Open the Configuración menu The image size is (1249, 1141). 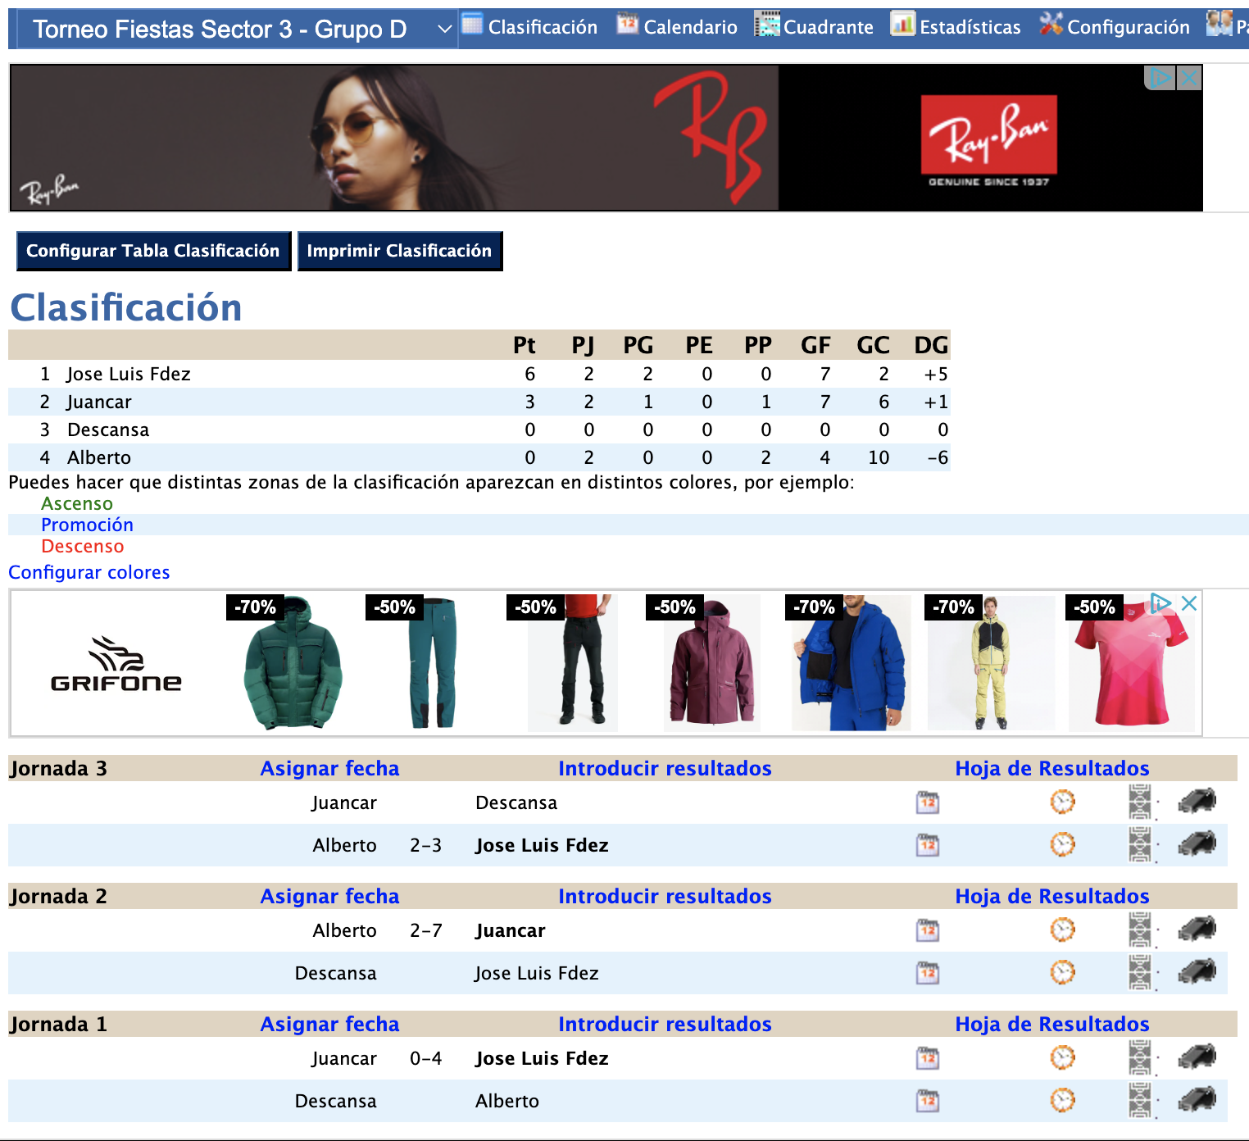tap(1115, 26)
